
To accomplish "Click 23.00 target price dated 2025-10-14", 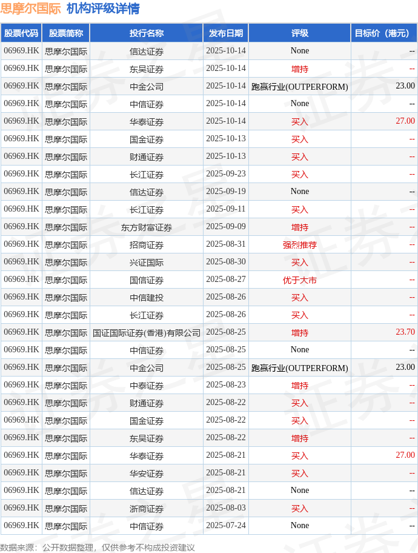I will pos(405,85).
